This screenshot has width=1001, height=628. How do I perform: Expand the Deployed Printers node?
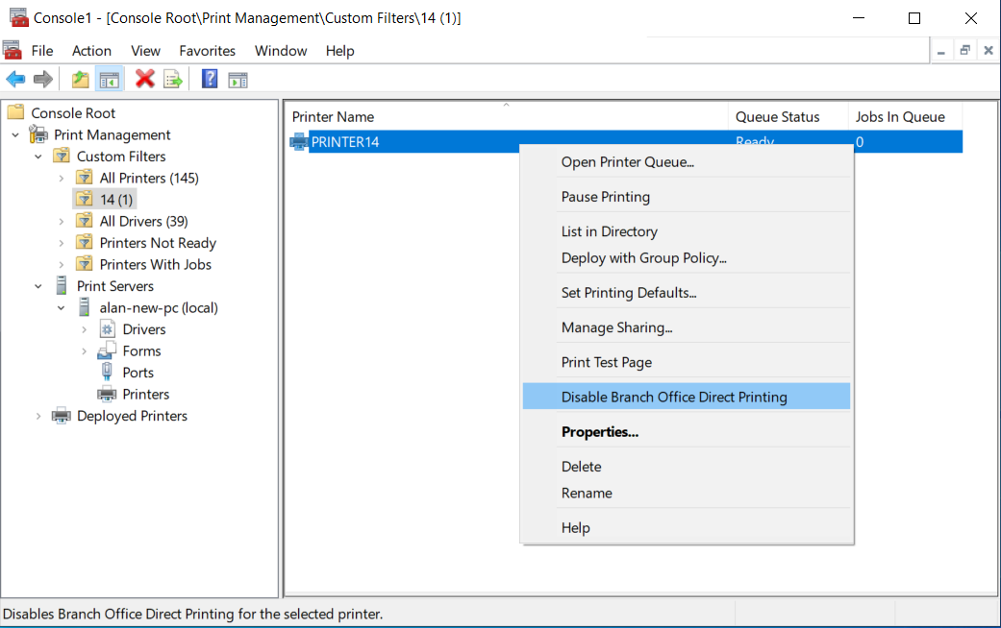(x=38, y=417)
